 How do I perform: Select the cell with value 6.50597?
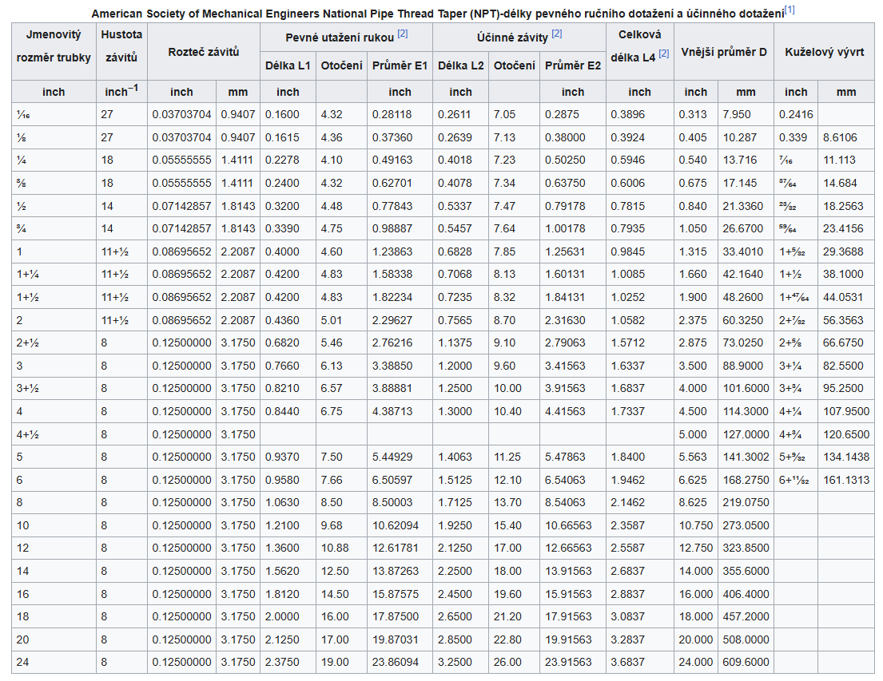400,480
